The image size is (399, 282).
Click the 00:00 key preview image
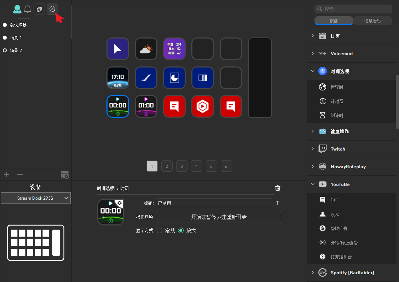click(x=111, y=212)
